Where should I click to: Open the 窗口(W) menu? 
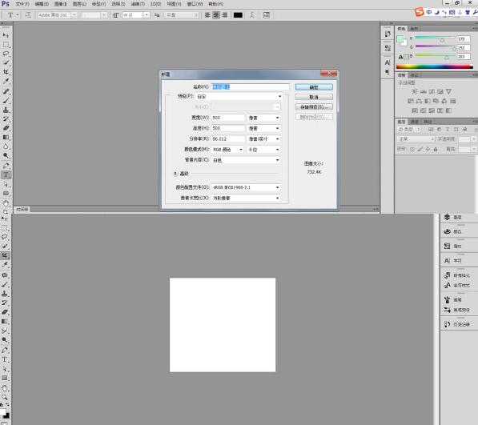pos(195,4)
